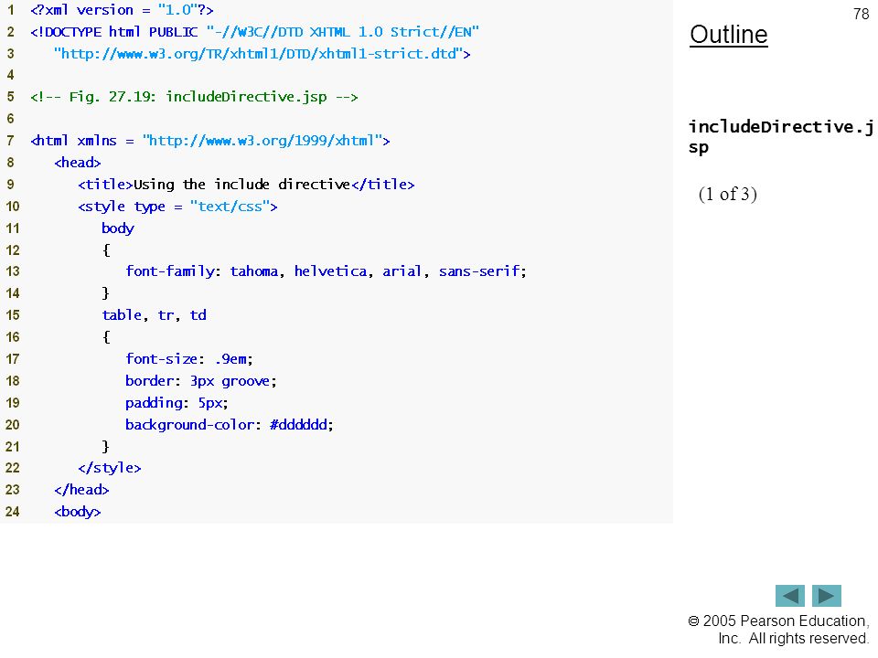Select the xml version declaration on line 1
Image resolution: width=878 pixels, height=658 pixels.
tap(122, 10)
